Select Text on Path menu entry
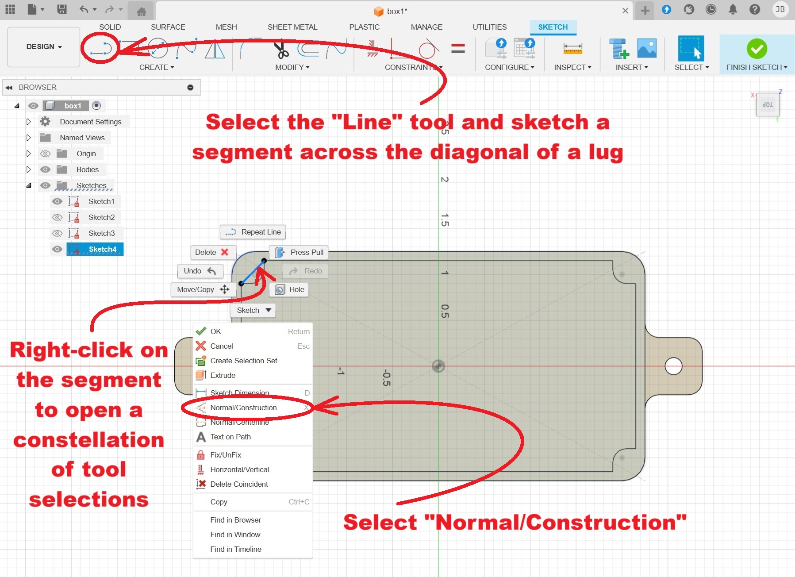The height and width of the screenshot is (577, 795). (230, 437)
